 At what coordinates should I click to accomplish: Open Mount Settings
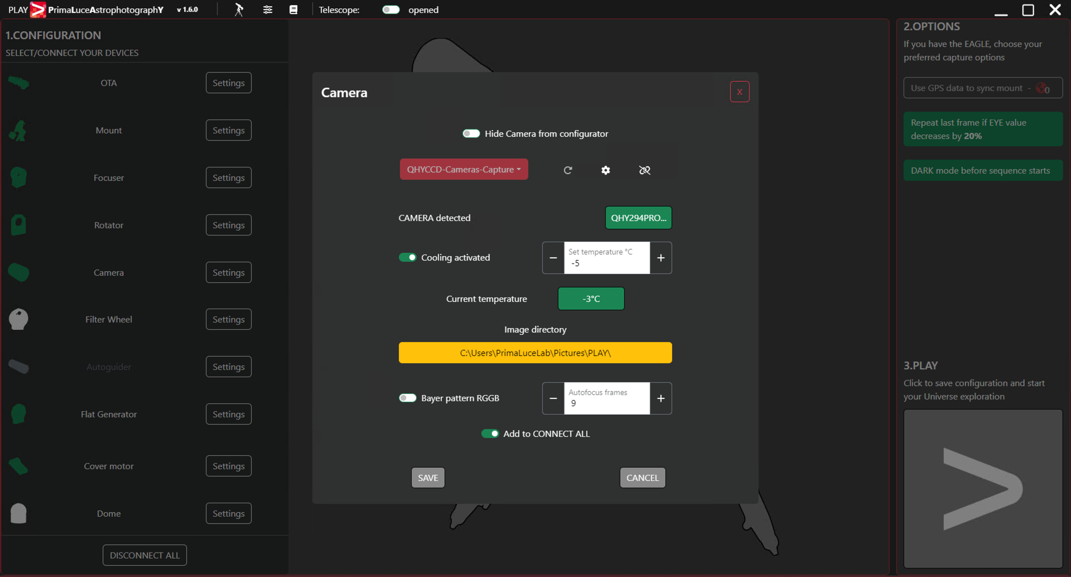click(229, 131)
